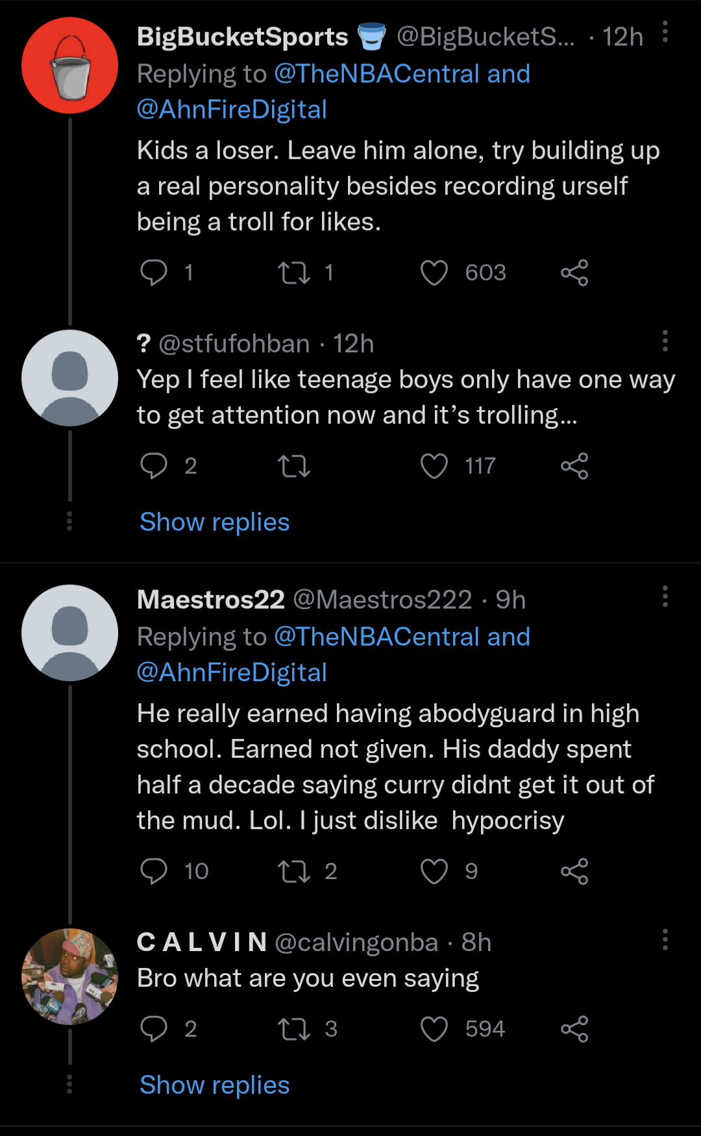Image resolution: width=701 pixels, height=1136 pixels.
Task: Reply to the BigBucketSports tweet
Action: coord(154,273)
